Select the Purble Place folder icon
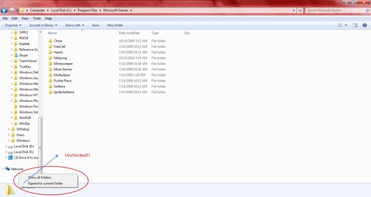The height and width of the screenshot is (197, 371). pyautogui.click(x=50, y=80)
